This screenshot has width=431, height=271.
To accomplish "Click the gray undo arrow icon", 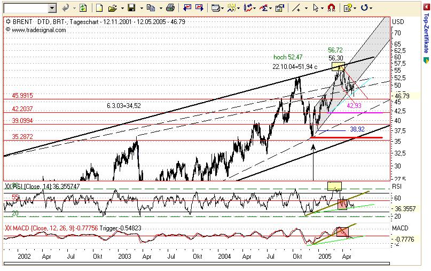I will pos(65,8).
